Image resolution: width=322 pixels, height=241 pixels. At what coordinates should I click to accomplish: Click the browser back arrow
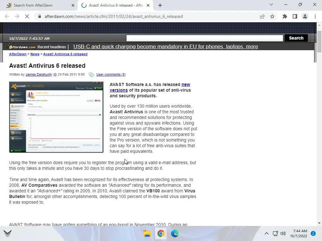[7, 16]
